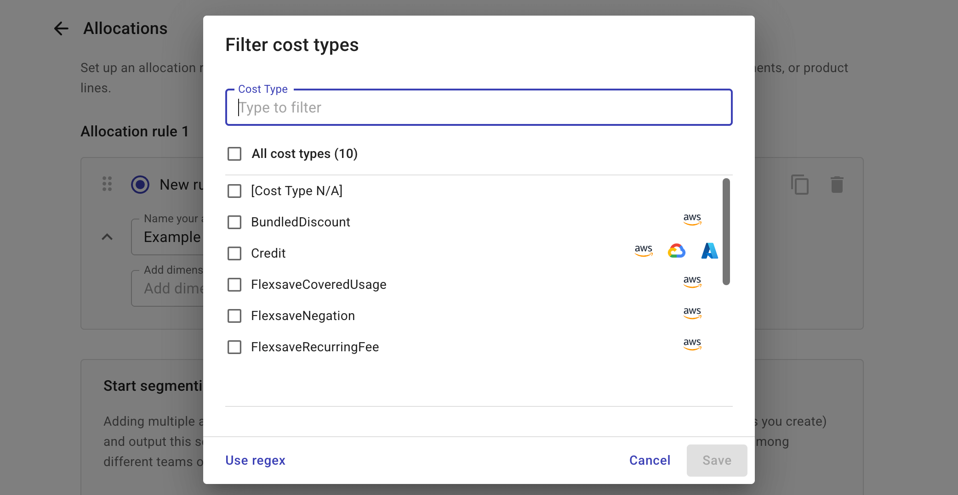
Task: Go back using the Allocations arrow
Action: (x=61, y=28)
